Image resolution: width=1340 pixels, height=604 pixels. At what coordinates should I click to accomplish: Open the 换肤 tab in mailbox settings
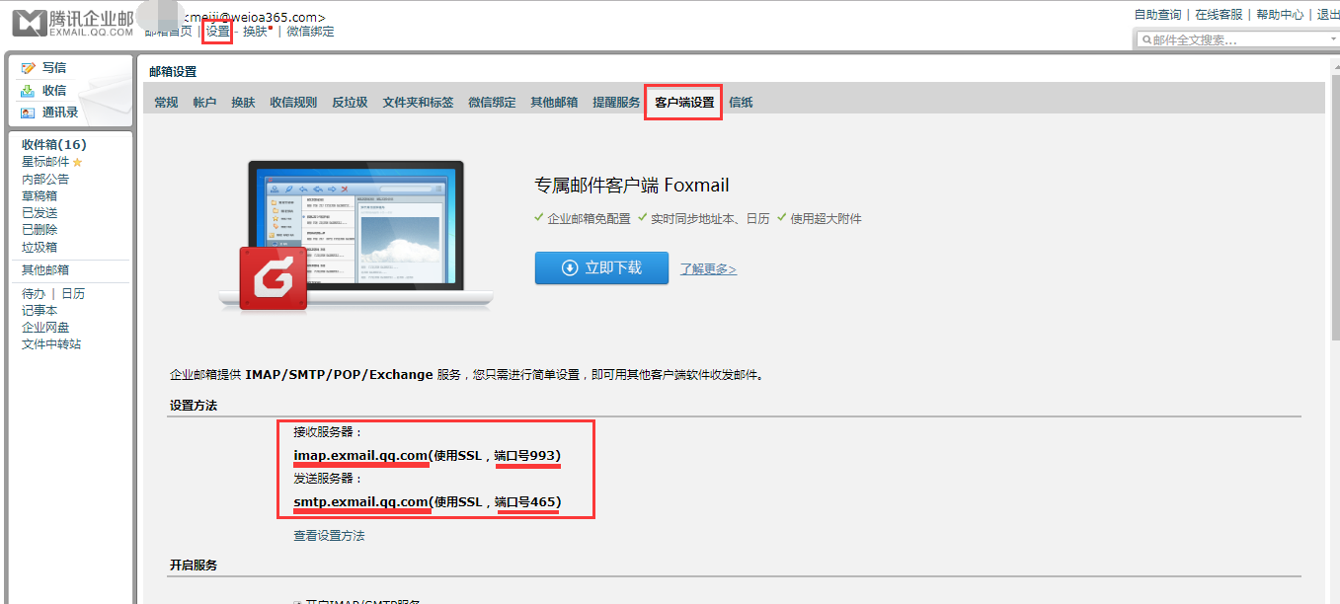(243, 103)
